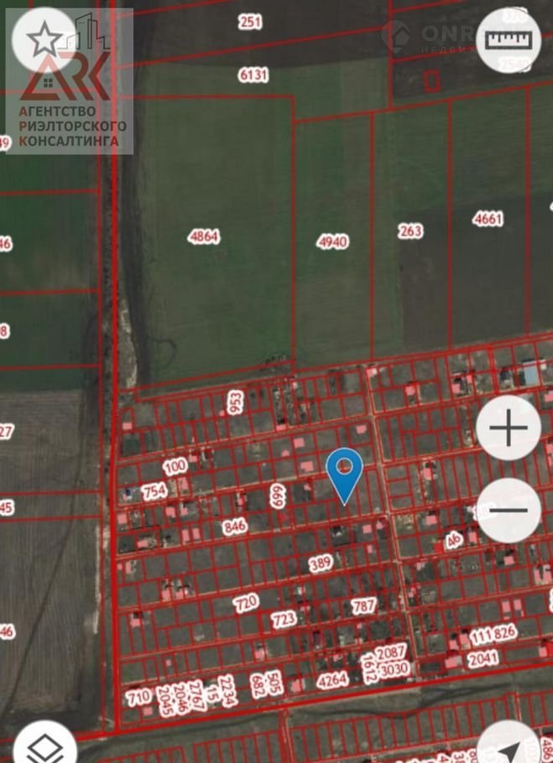The height and width of the screenshot is (763, 553).
Task: Click the plot labeled 2041
Action: (x=483, y=659)
